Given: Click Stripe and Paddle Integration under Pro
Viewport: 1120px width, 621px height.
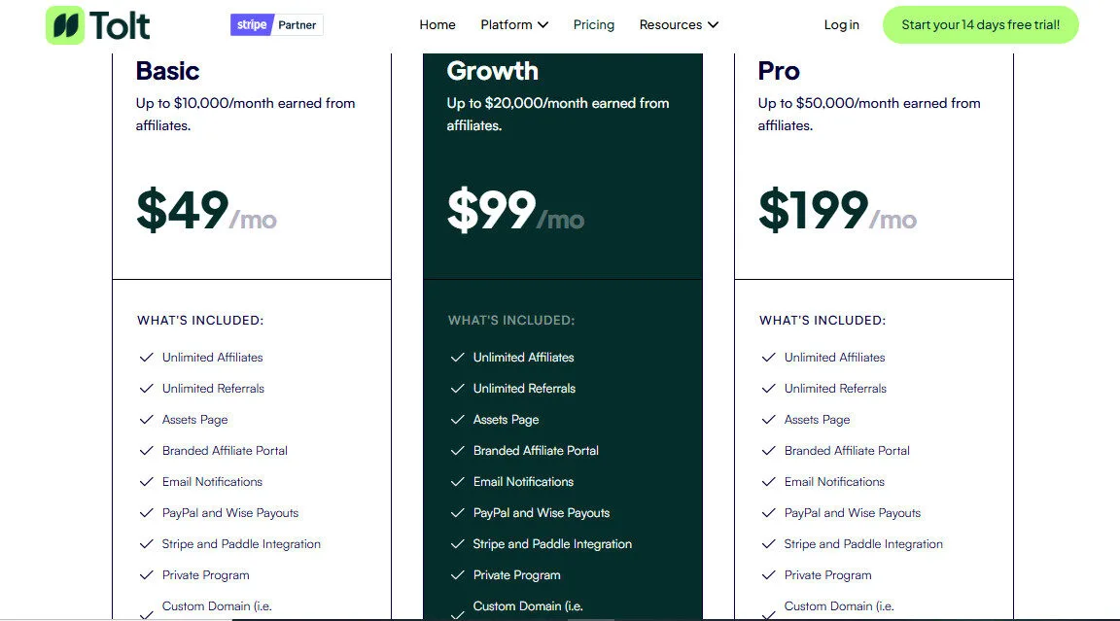Looking at the screenshot, I should pyautogui.click(x=863, y=543).
